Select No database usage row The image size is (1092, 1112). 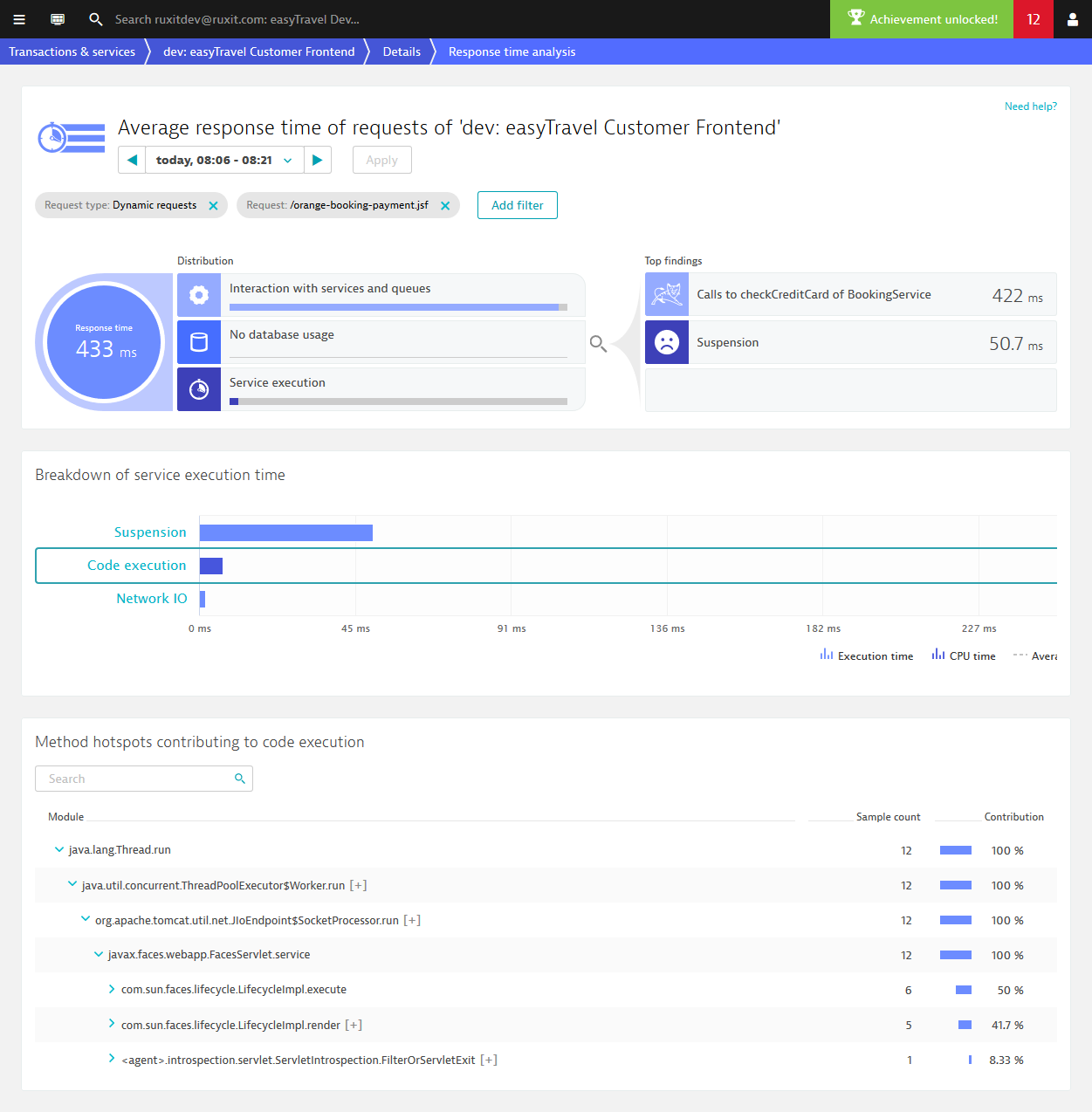click(381, 342)
